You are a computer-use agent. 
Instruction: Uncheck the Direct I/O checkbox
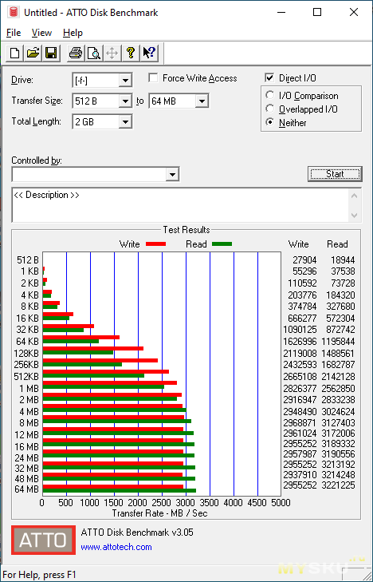coord(269,78)
